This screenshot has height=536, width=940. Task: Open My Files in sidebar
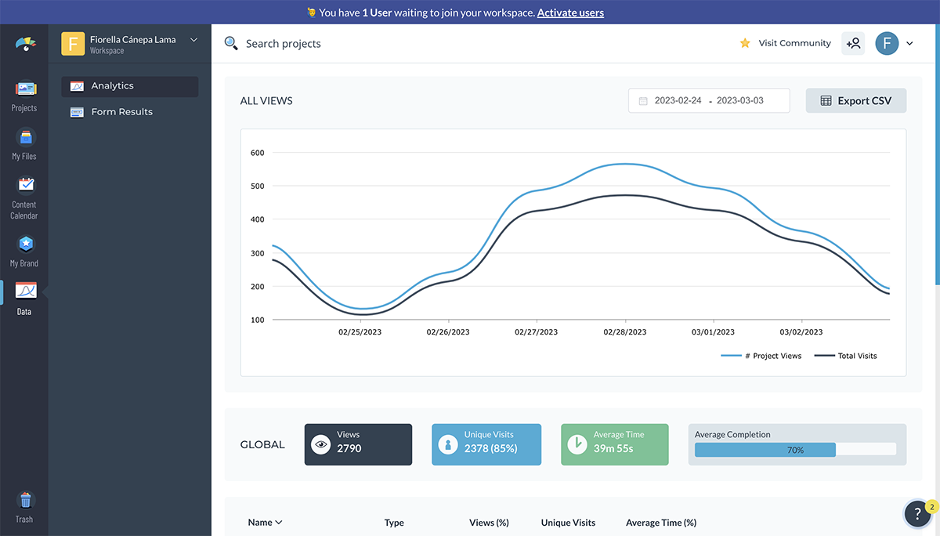click(24, 144)
